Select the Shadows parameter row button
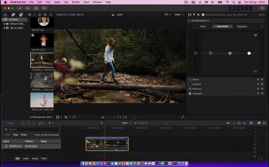The height and width of the screenshot is (167, 269). 190,84
